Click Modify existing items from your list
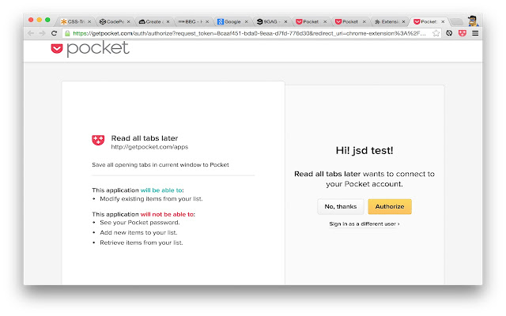The width and height of the screenshot is (506, 316). (x=151, y=199)
